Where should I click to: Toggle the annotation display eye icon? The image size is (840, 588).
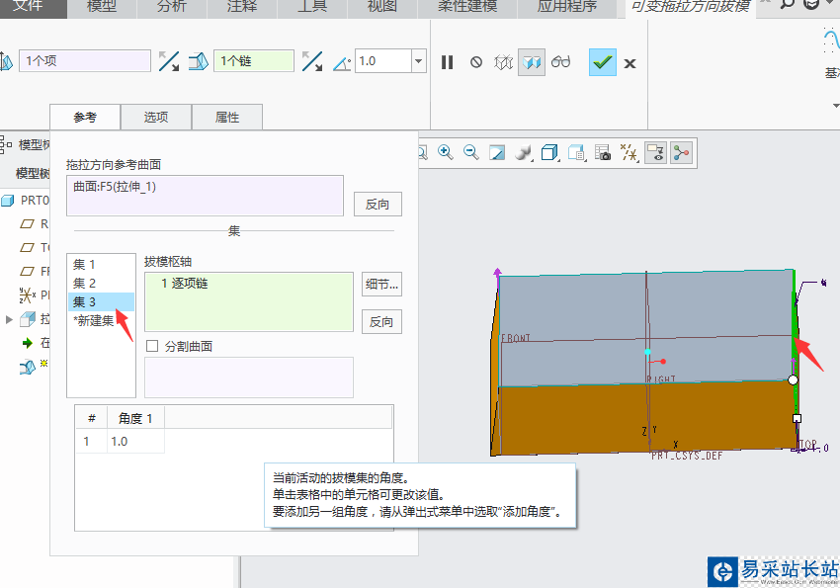point(656,153)
